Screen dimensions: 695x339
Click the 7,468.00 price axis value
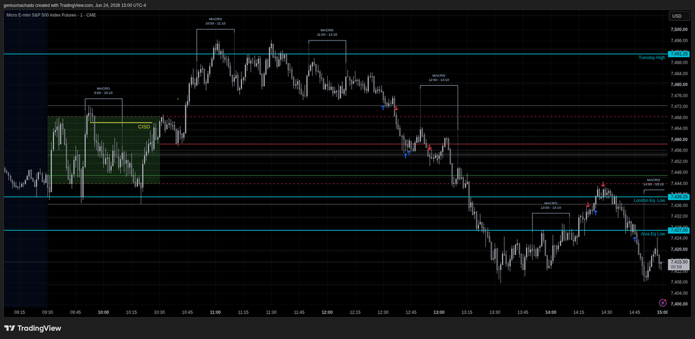click(679, 117)
